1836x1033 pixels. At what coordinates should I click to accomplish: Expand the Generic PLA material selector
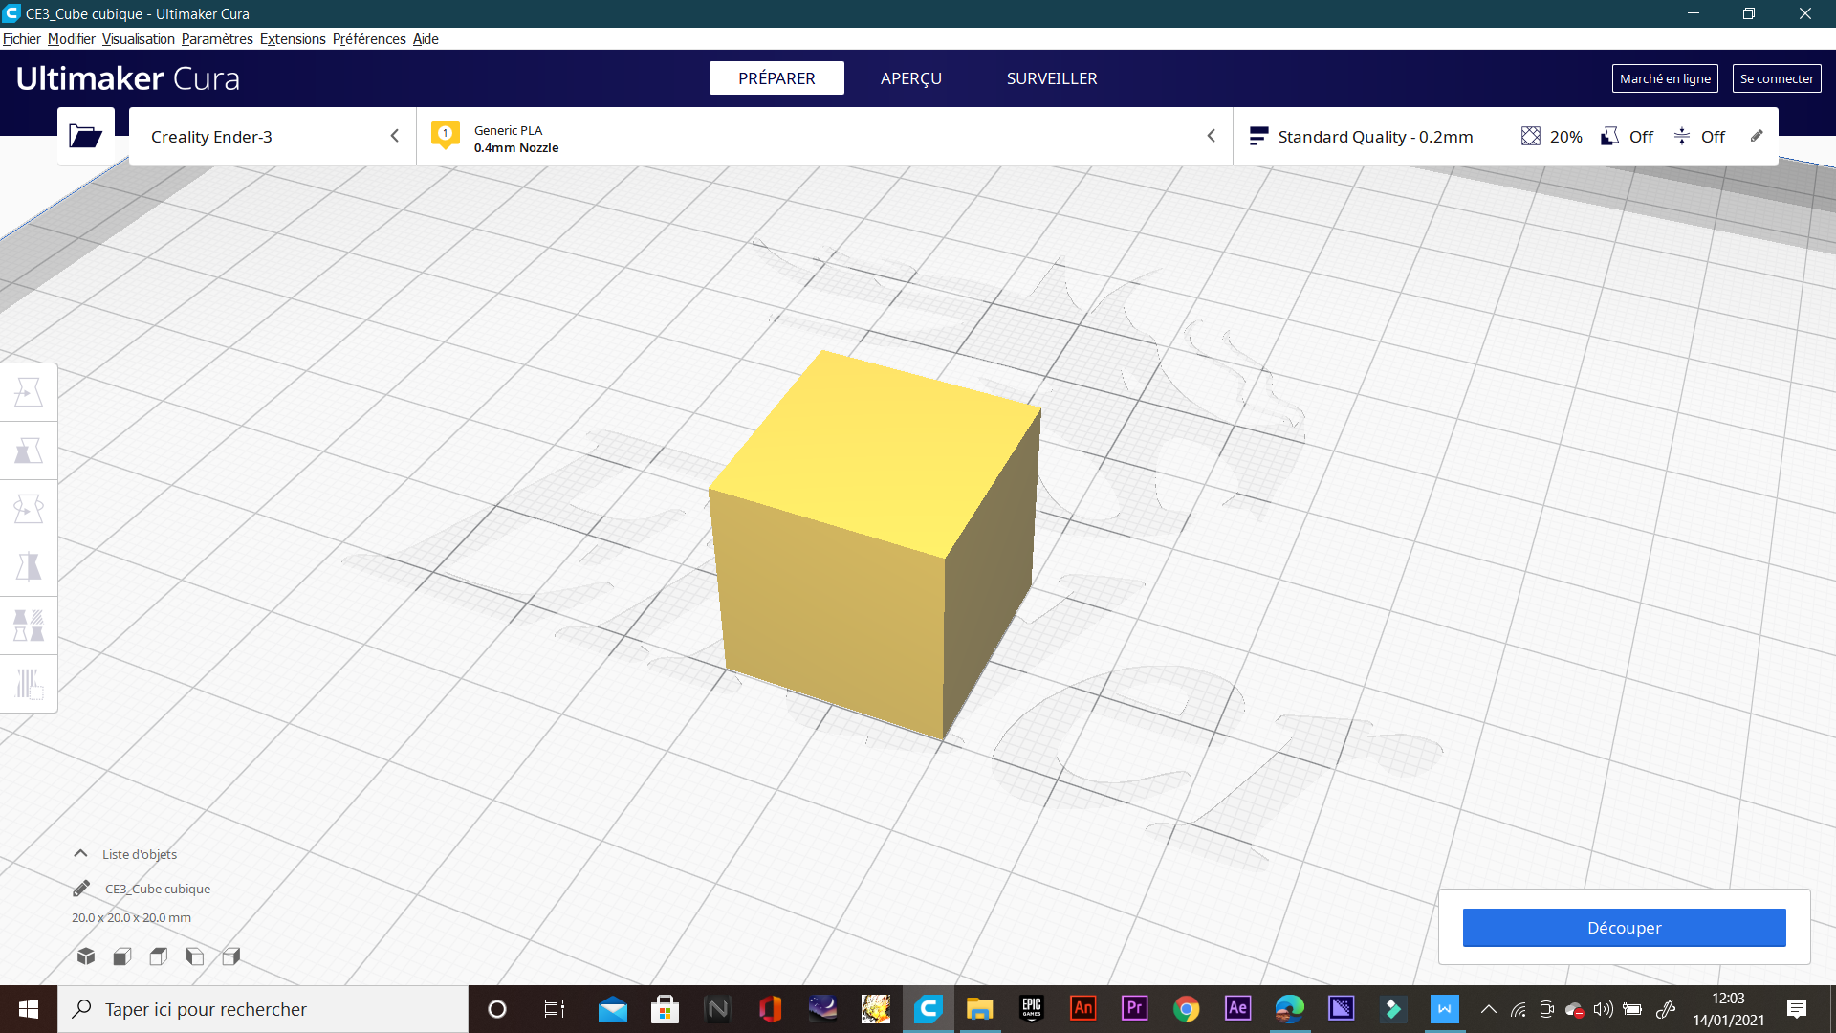(822, 137)
